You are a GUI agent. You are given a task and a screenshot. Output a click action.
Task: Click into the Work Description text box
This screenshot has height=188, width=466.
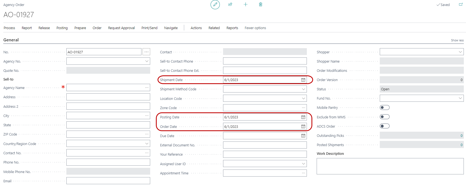click(390, 166)
